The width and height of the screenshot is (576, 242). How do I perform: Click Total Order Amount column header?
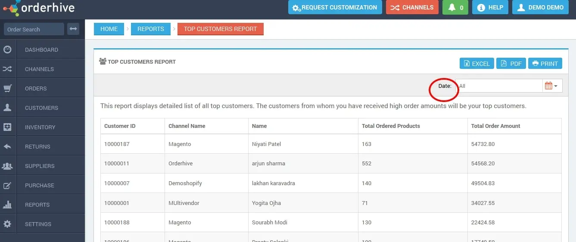coord(514,126)
